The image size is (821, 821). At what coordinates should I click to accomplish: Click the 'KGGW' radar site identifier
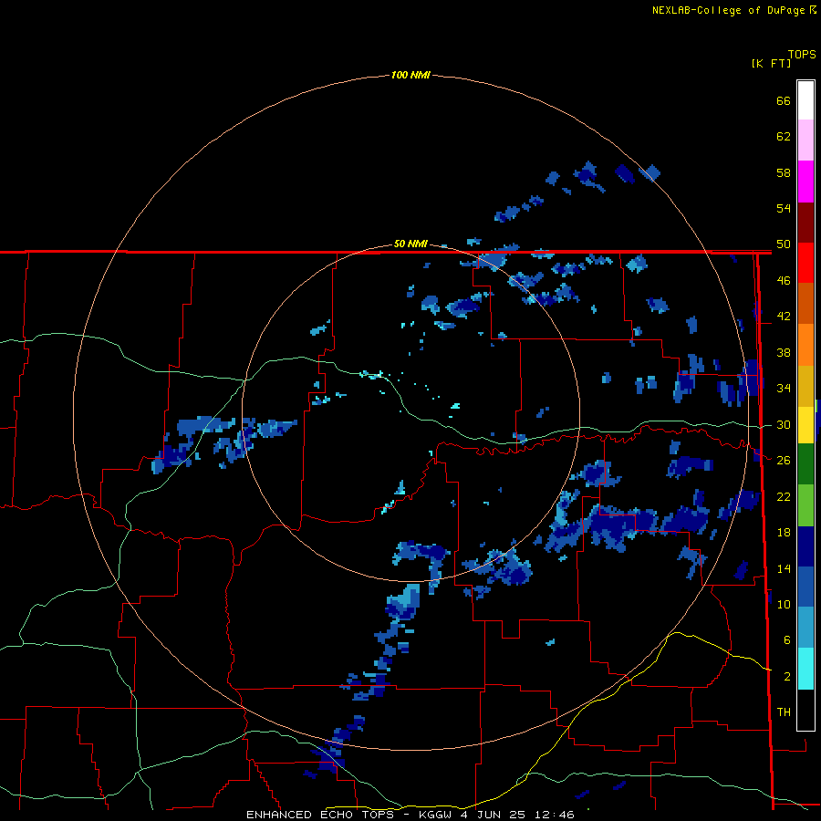[437, 815]
